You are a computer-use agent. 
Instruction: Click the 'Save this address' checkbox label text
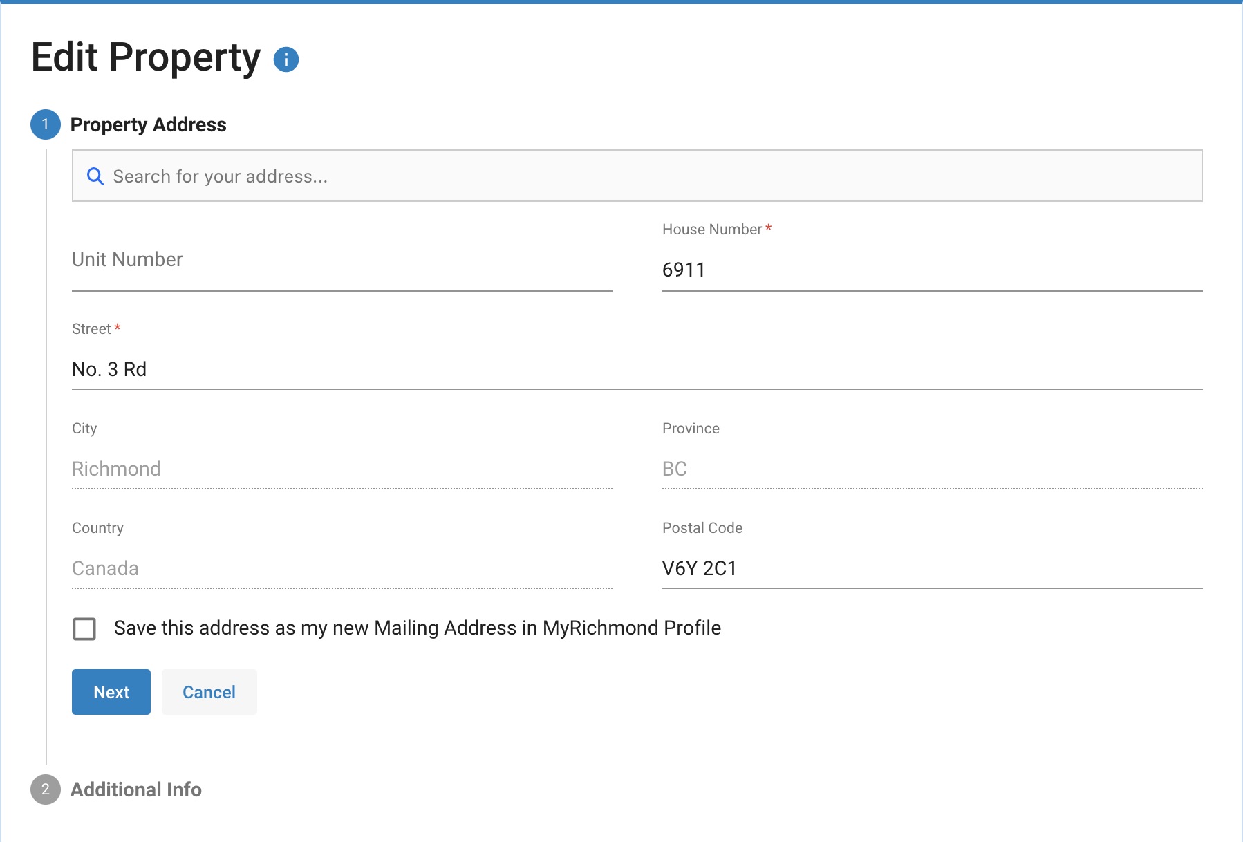pyautogui.click(x=417, y=628)
